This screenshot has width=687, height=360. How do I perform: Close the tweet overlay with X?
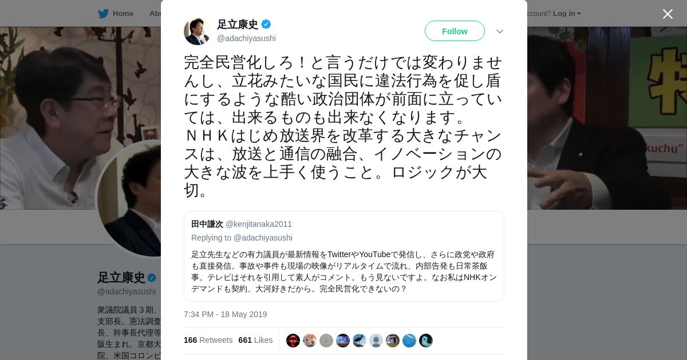pos(668,14)
